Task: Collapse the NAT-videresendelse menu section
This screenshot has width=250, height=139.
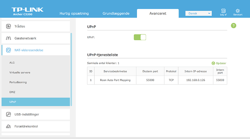Action: (x=36, y=50)
